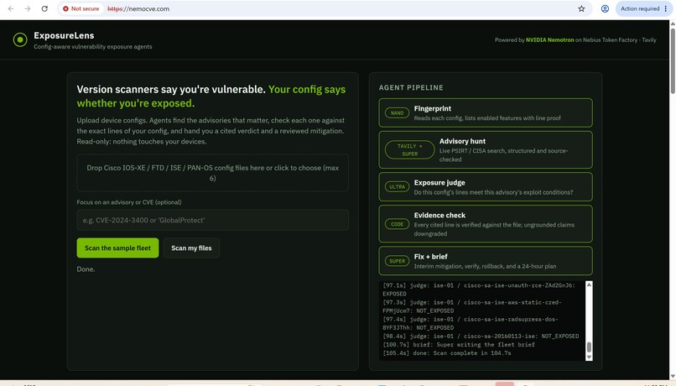Click the AGENT PIPELINE heading
Screen dimensions: 676x386
(411, 87)
